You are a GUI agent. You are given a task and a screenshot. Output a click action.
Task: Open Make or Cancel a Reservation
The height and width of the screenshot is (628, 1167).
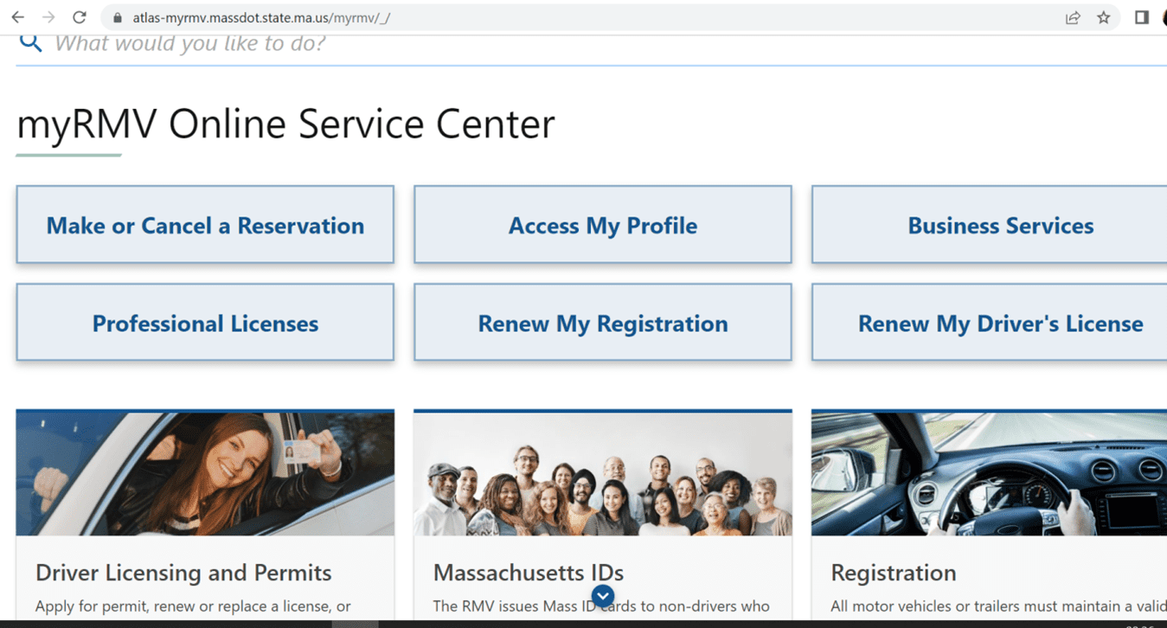[204, 225]
